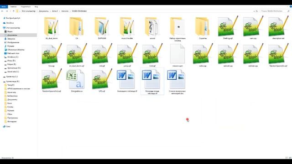Screen dimensions: 292x164
Task: Select the Briefing.sqf file
Action: [228, 27]
